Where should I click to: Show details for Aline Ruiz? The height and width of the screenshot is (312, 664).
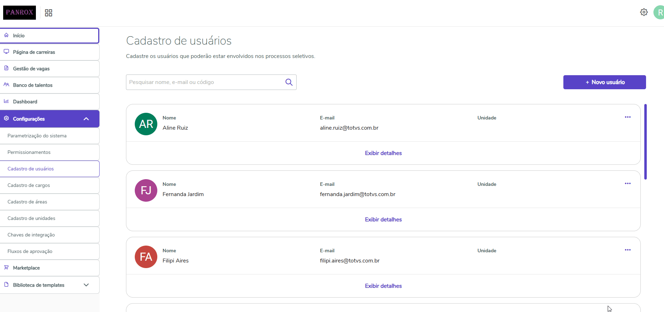click(x=383, y=153)
